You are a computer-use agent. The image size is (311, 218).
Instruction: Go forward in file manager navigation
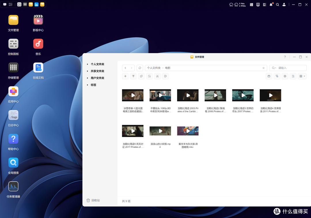click(131, 68)
